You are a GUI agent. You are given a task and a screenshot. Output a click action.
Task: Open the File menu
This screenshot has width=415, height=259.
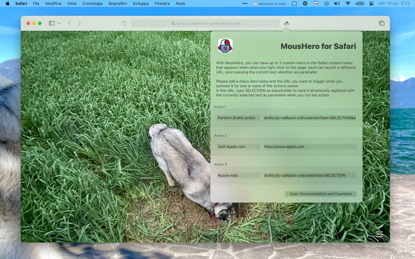pyautogui.click(x=36, y=3)
